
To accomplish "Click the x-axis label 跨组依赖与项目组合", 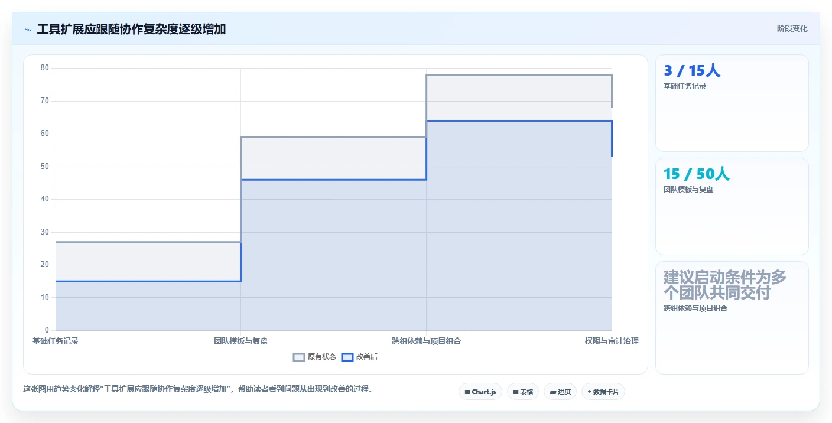I will [x=427, y=341].
